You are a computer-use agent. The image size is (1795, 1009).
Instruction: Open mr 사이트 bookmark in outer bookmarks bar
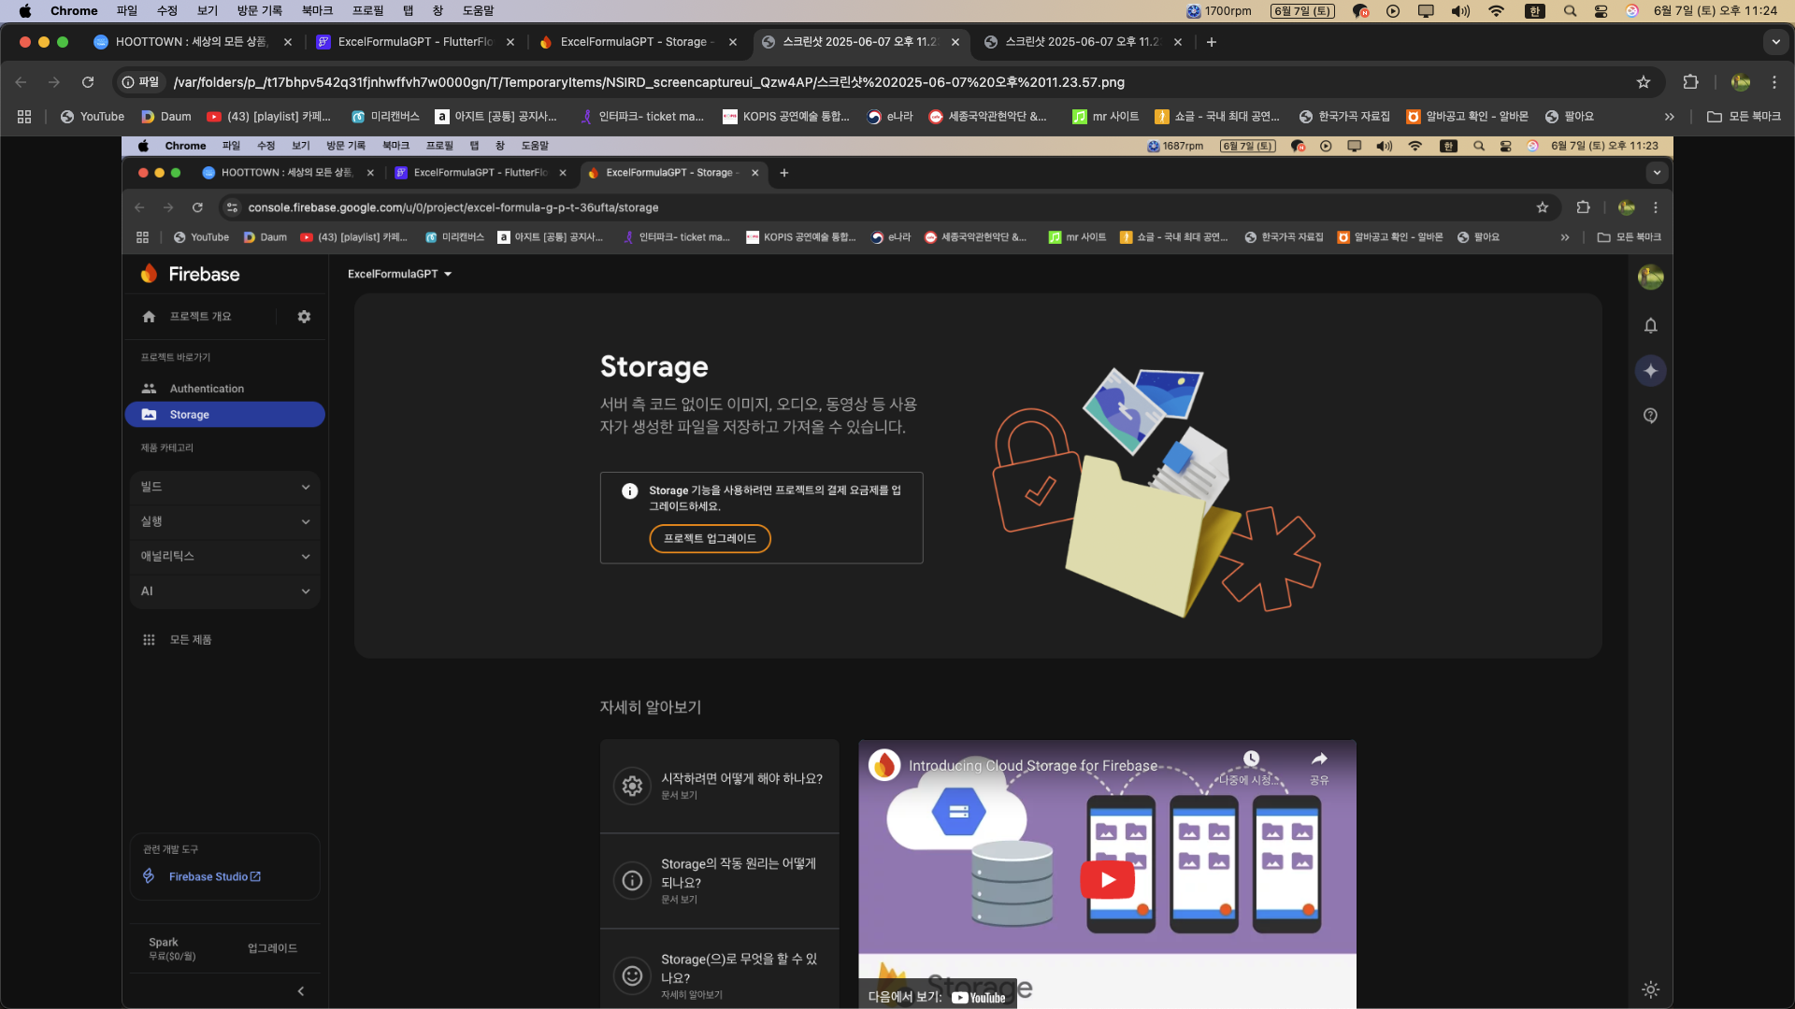[1105, 117]
